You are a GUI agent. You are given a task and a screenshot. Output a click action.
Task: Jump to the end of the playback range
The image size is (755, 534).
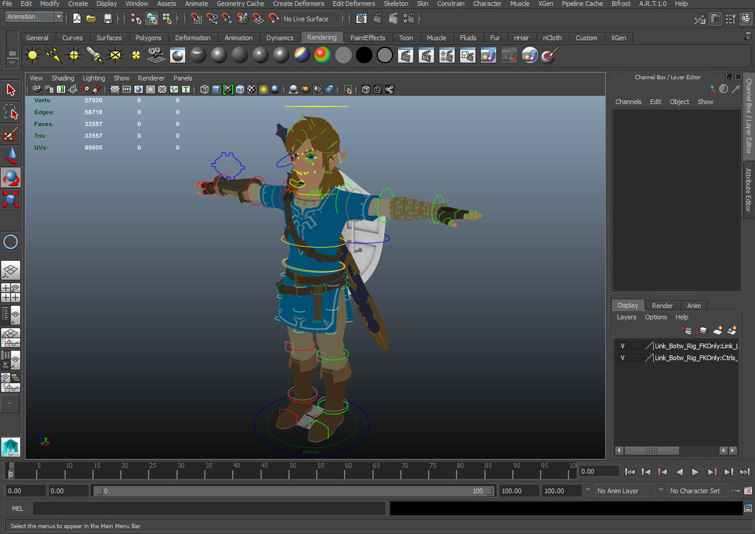(x=744, y=472)
